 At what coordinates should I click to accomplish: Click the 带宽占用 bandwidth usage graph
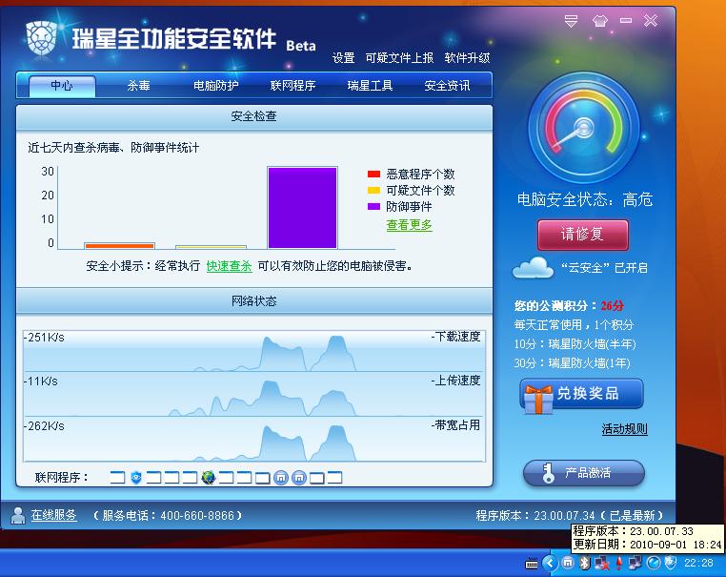click(x=254, y=440)
